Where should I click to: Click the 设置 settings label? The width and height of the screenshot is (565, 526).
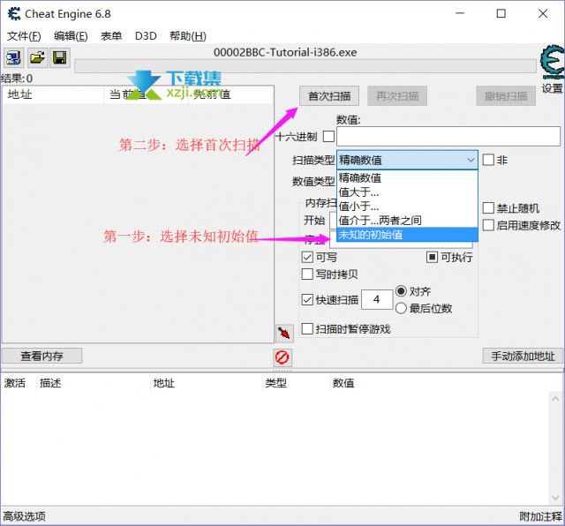tap(552, 88)
